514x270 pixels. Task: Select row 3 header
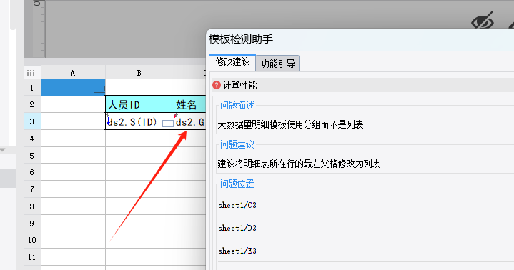pos(32,121)
